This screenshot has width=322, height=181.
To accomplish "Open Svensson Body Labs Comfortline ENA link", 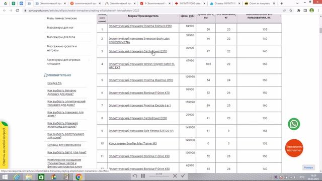I will [139, 40].
